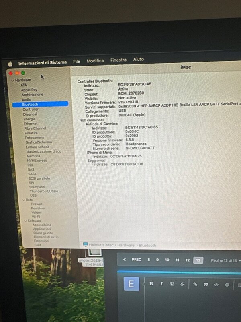Select Applicazioni under Software

[42, 229]
